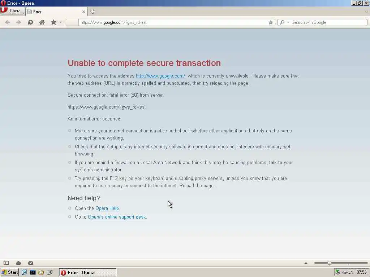Reload the current page
The image size is (370, 277).
point(30,22)
